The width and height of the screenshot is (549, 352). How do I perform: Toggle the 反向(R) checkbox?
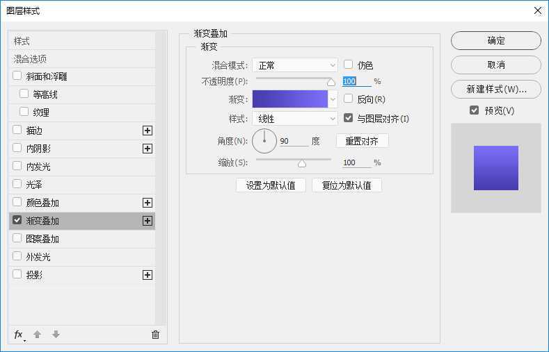348,99
